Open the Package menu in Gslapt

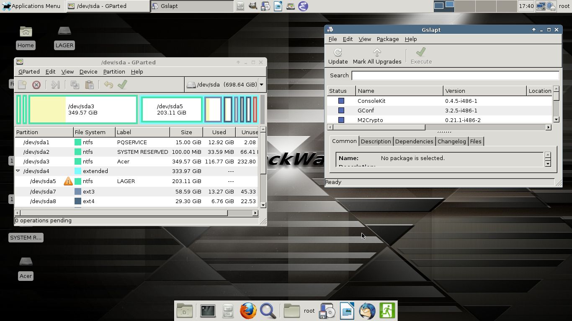[388, 39]
